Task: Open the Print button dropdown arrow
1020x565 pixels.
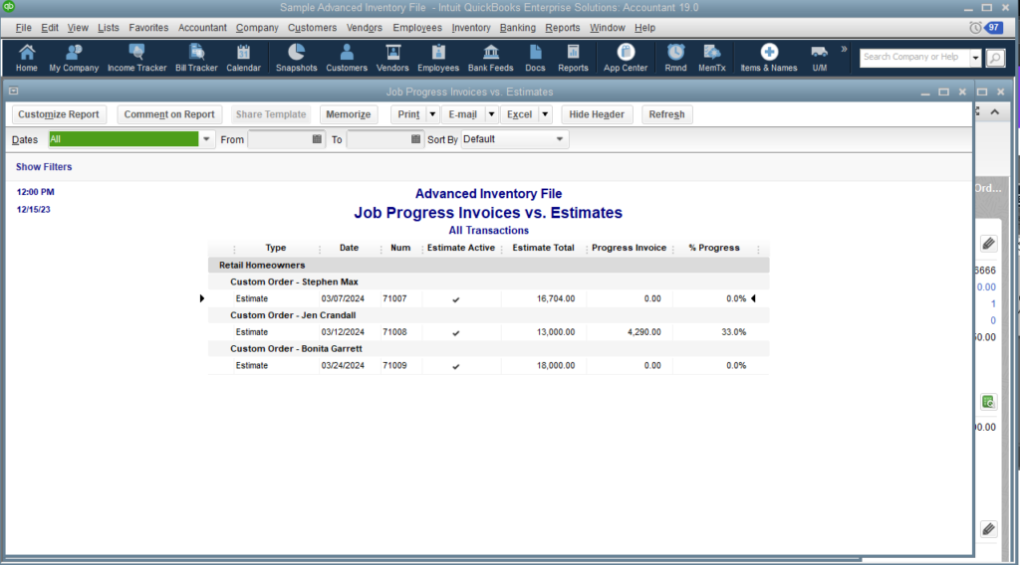Action: click(x=432, y=114)
